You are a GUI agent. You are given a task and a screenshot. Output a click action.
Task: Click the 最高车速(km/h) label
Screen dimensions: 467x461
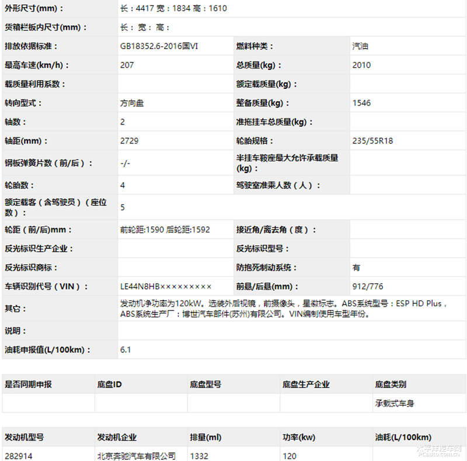click(37, 65)
